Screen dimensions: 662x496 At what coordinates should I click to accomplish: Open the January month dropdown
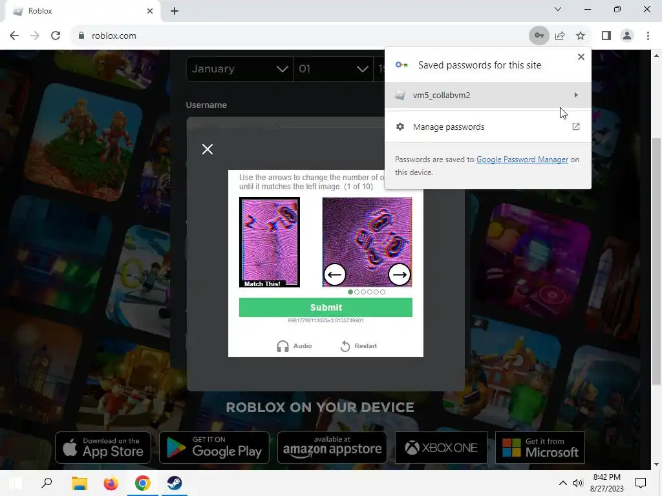239,68
